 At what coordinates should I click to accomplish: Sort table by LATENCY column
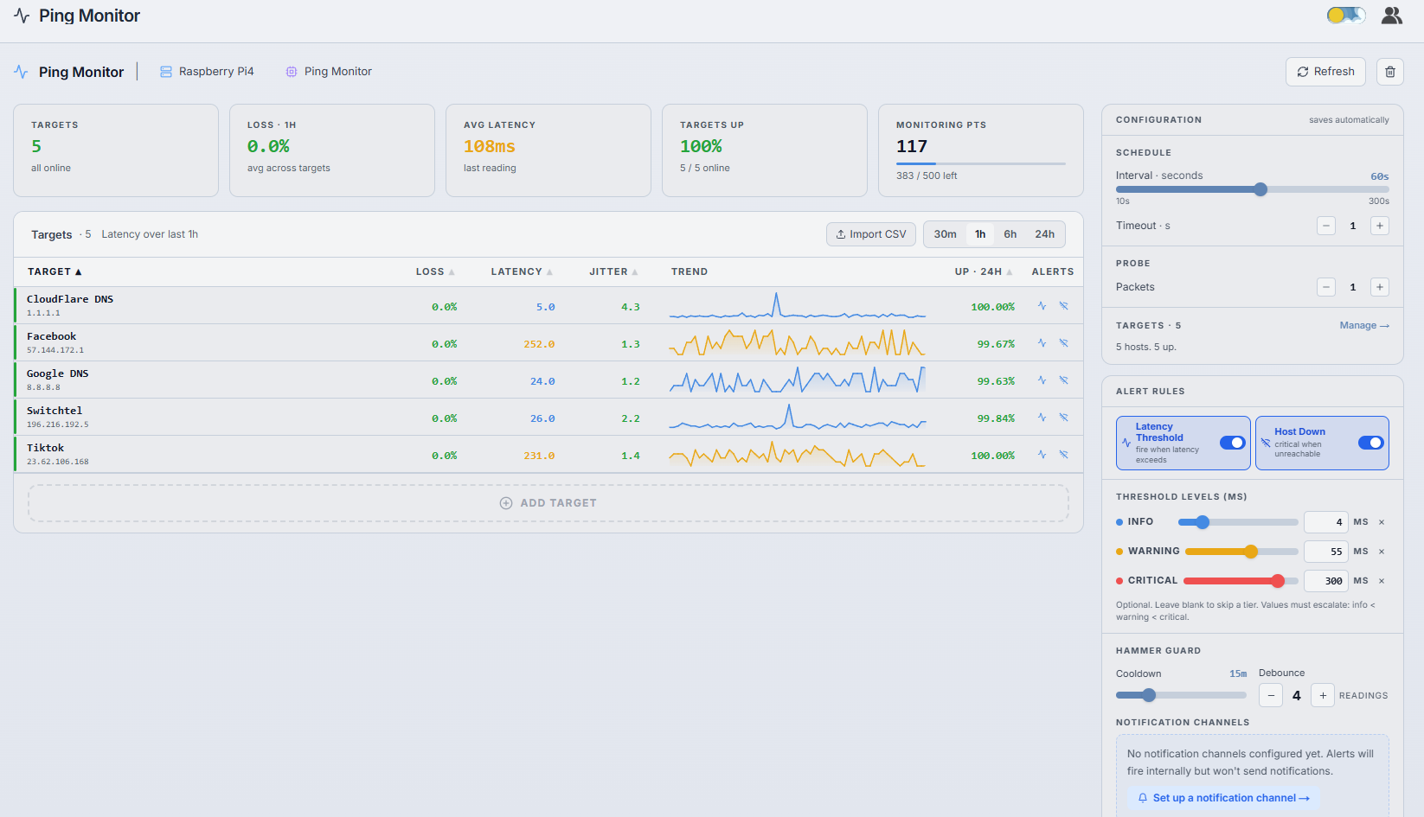[522, 271]
